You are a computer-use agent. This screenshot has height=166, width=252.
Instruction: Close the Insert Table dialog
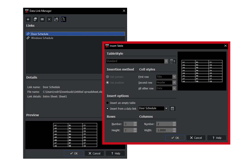pos(225,46)
